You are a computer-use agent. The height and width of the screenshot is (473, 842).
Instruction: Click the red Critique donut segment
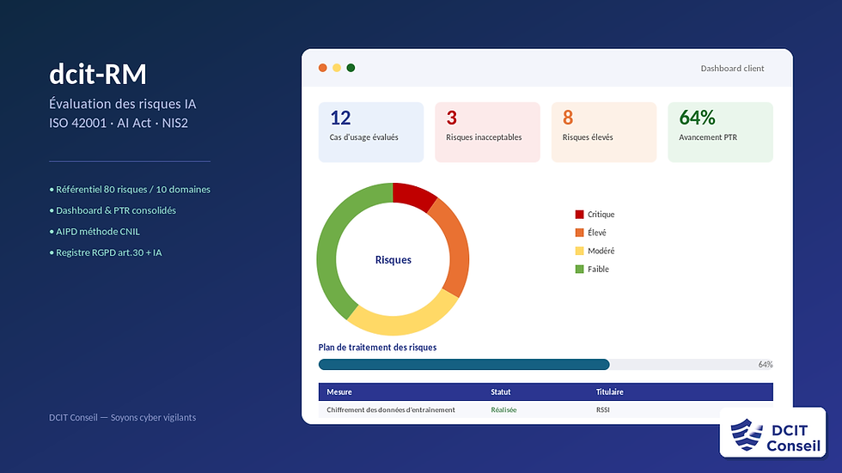click(413, 196)
